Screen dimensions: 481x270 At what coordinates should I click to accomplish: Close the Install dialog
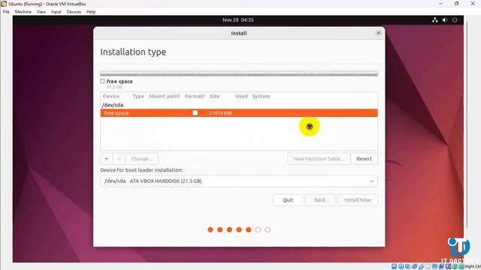[x=379, y=33]
